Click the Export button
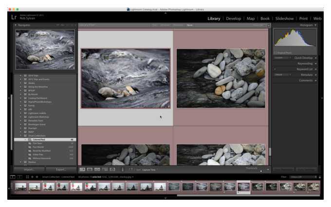Viewport: 331px width, 207px height. pos(61,170)
